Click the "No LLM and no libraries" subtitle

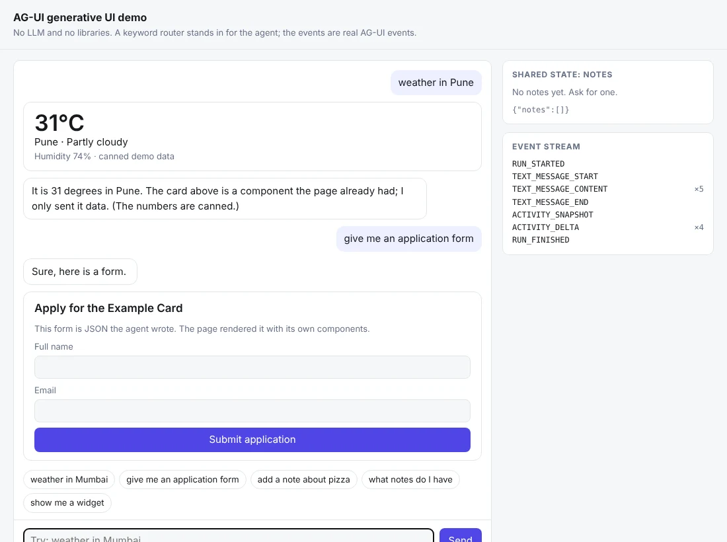215,33
